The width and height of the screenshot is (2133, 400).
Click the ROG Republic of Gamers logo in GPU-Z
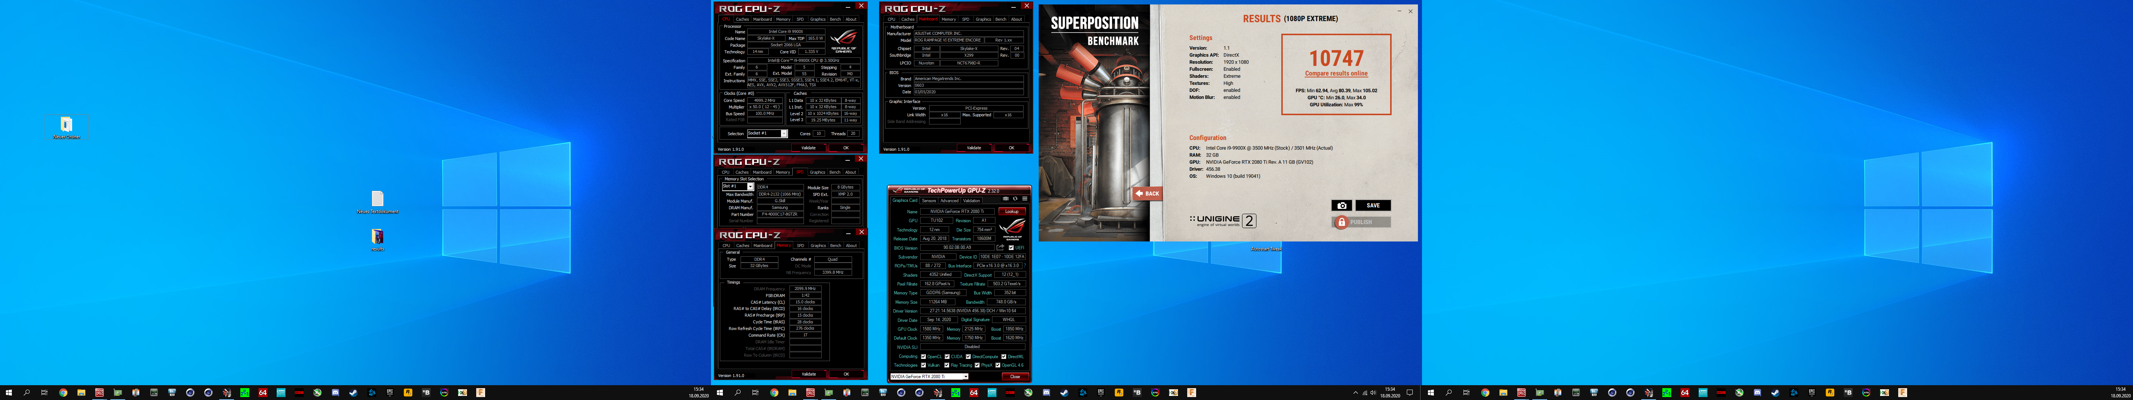pyautogui.click(x=1013, y=230)
